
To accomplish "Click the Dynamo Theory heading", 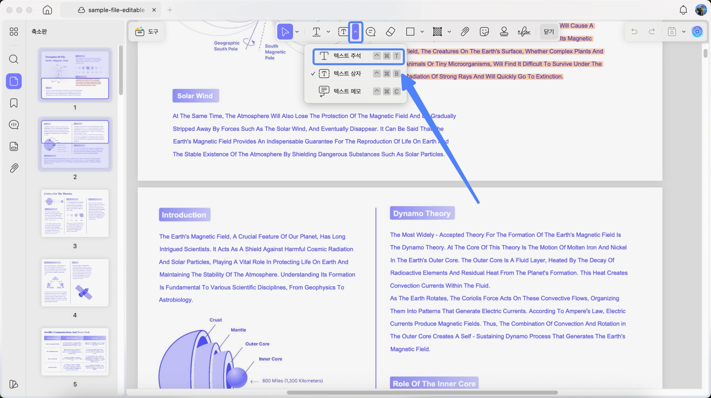I will coord(422,213).
